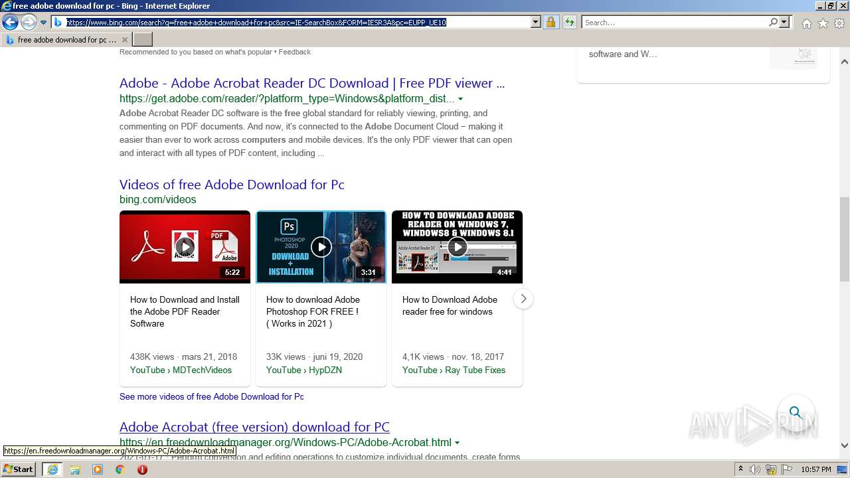This screenshot has width=850, height=478.
Task: Click 'YouTube › HypDZN' source text
Action: coord(304,370)
